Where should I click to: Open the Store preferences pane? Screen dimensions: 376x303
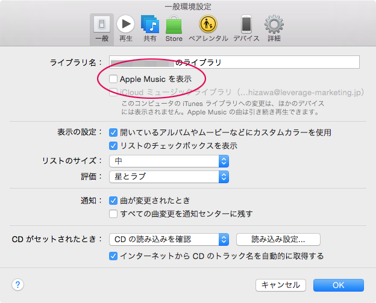coord(174,29)
